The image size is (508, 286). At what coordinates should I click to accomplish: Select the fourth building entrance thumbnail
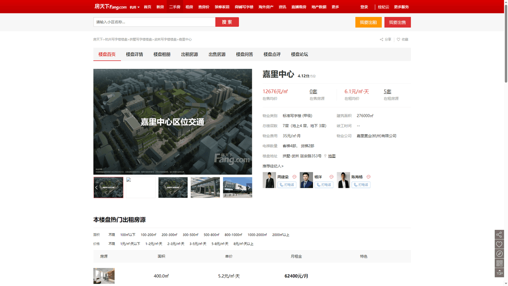[205, 187]
